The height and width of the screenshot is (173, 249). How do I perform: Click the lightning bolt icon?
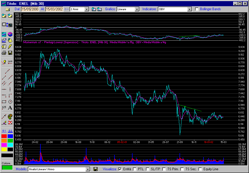pos(10,47)
